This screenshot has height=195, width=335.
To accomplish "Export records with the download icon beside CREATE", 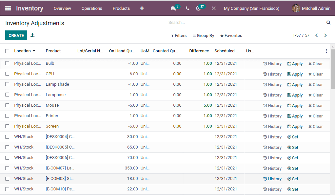I will 32,35.
